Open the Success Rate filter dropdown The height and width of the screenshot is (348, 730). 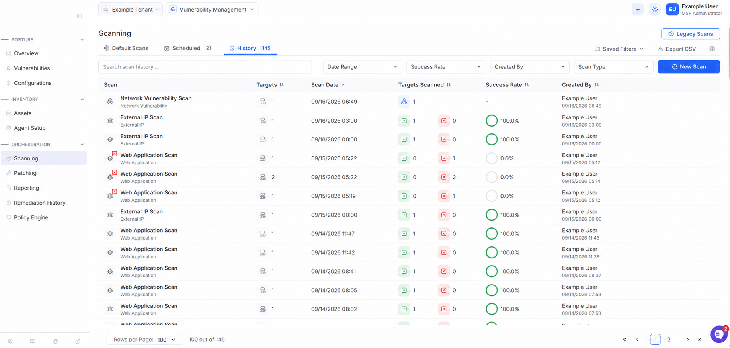(446, 67)
